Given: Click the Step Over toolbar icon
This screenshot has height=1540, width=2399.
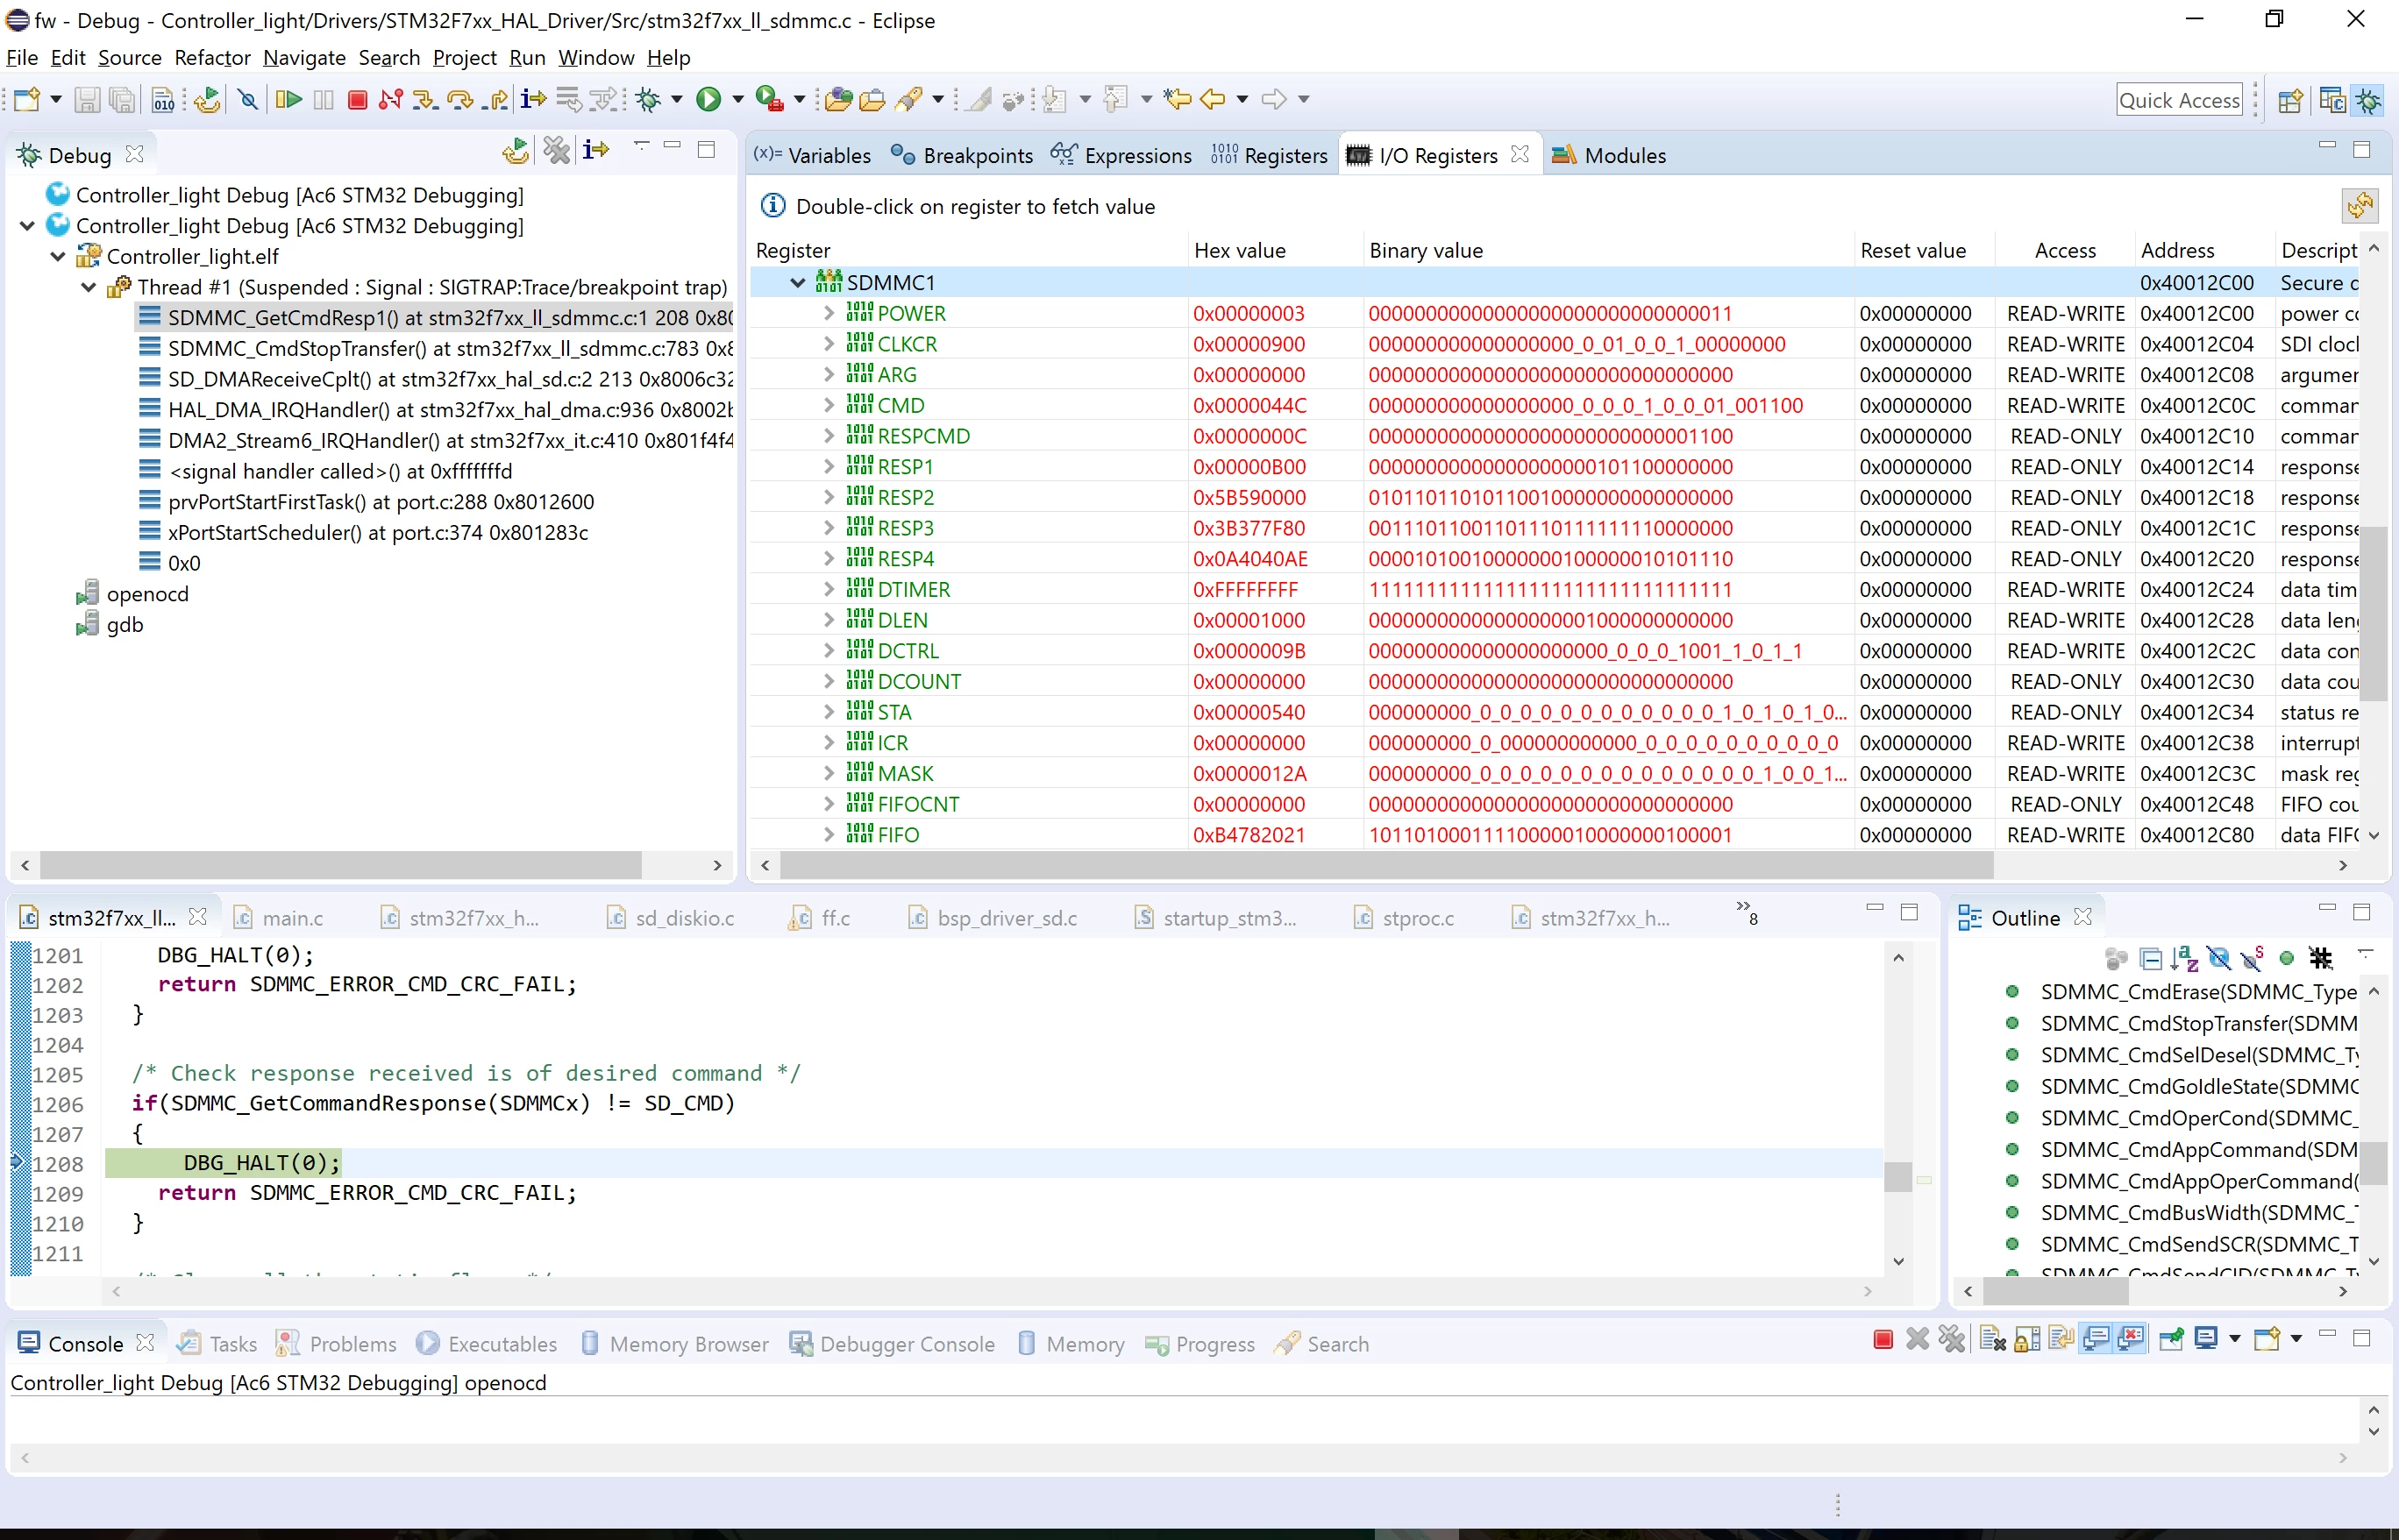Looking at the screenshot, I should click(460, 99).
